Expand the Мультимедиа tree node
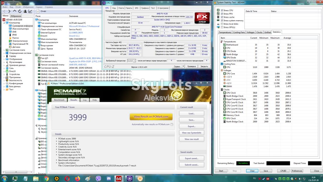The height and width of the screenshot is (182, 323). coord(4,62)
